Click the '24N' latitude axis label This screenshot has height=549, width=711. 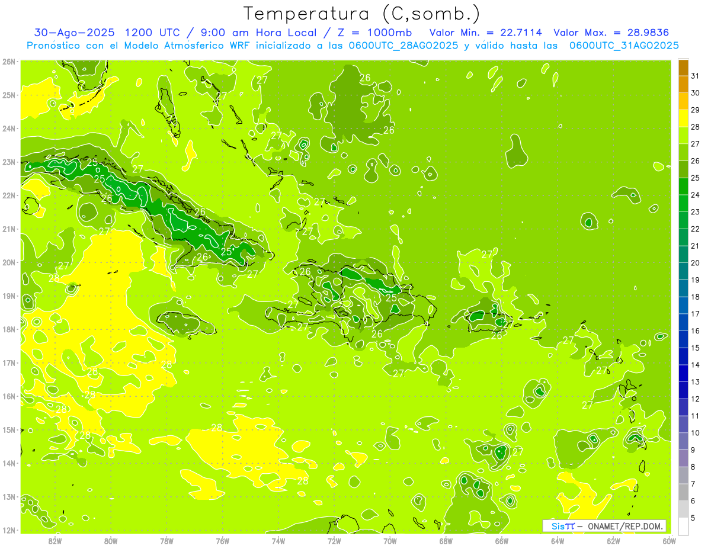9,129
